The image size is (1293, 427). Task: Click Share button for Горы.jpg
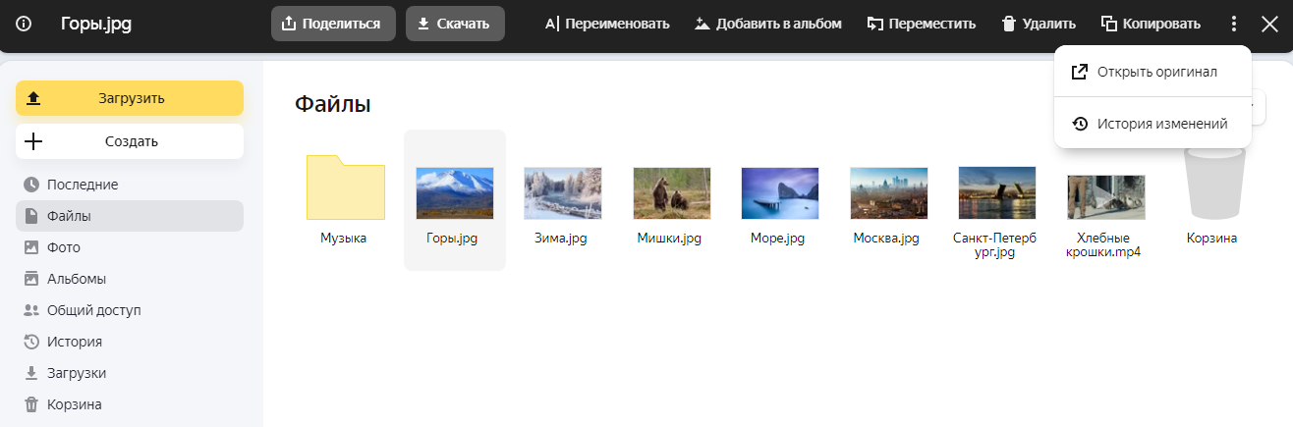coord(333,24)
